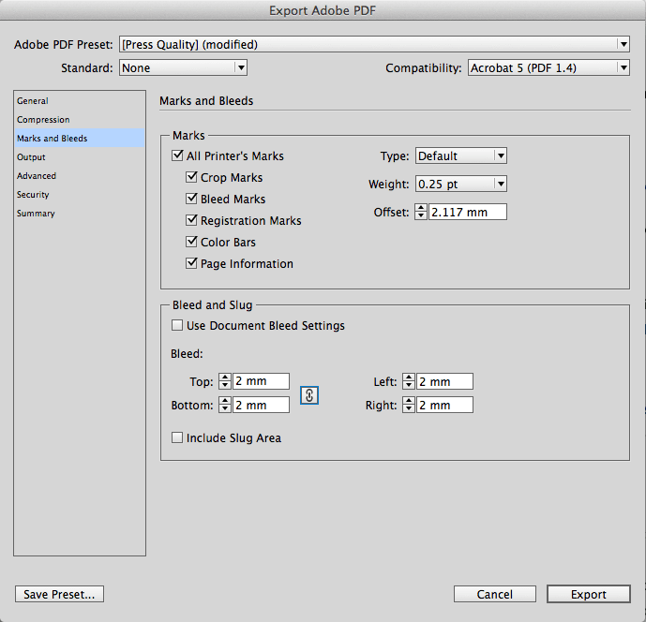
Task: Click the Offset value field
Action: [468, 212]
